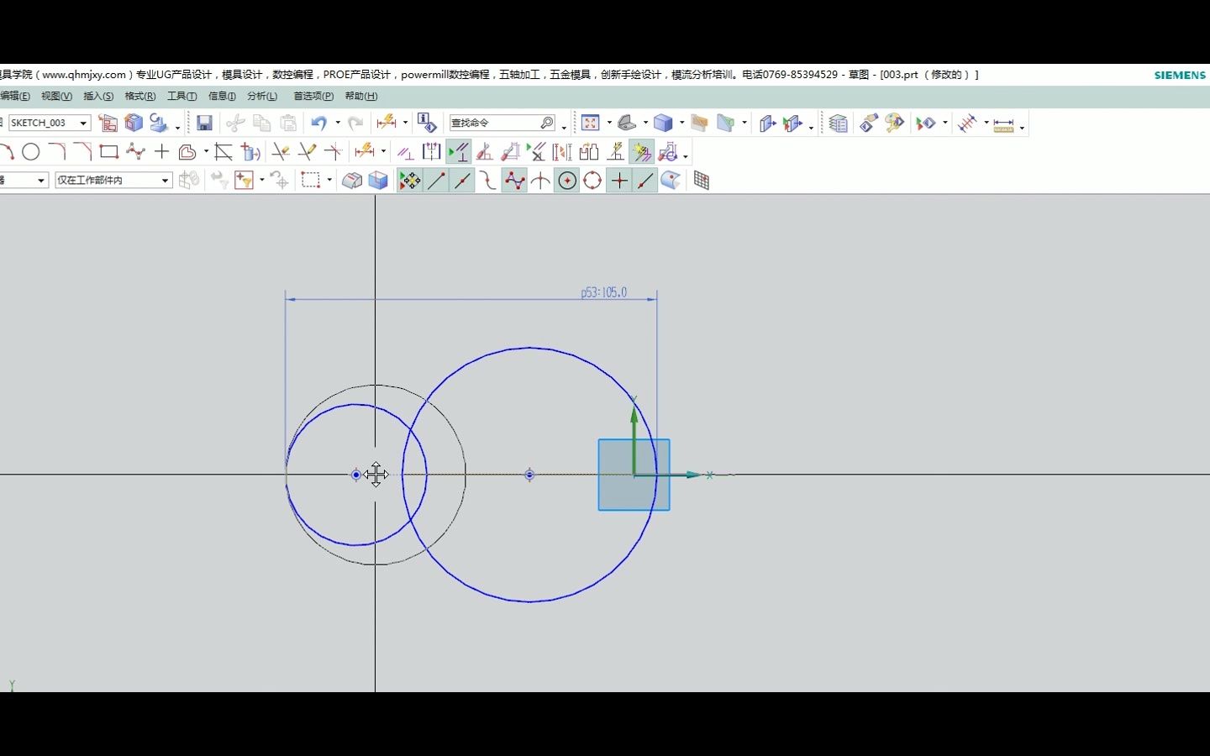
Task: Click the Fit view button
Action: point(591,123)
